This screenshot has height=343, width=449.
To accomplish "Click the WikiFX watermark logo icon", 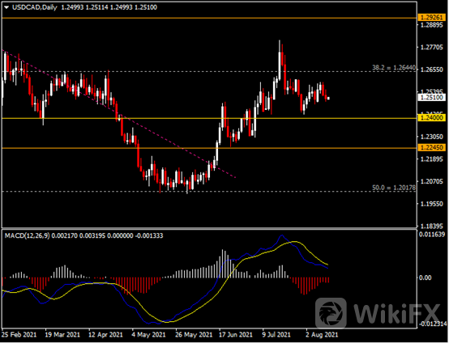I will (331, 313).
